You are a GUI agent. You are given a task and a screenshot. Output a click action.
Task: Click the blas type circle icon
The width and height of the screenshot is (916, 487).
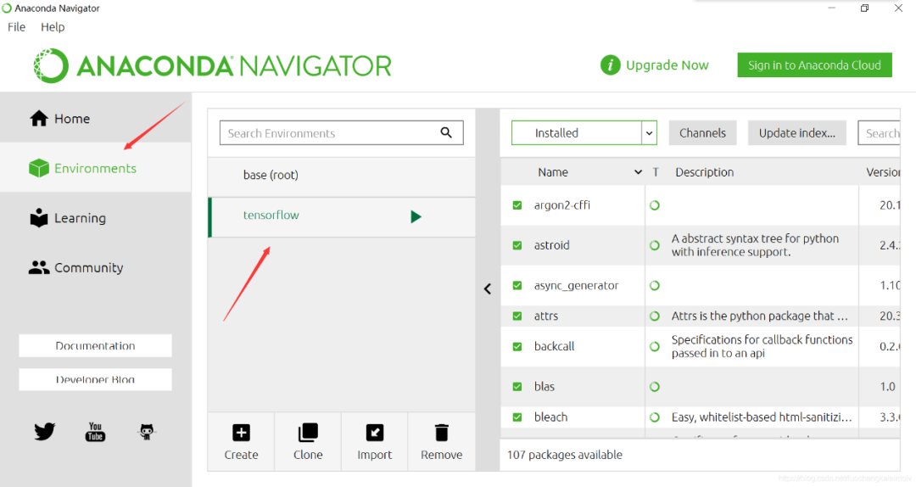click(655, 386)
